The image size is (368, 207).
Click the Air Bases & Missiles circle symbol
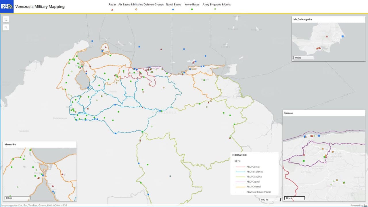tap(136, 9)
